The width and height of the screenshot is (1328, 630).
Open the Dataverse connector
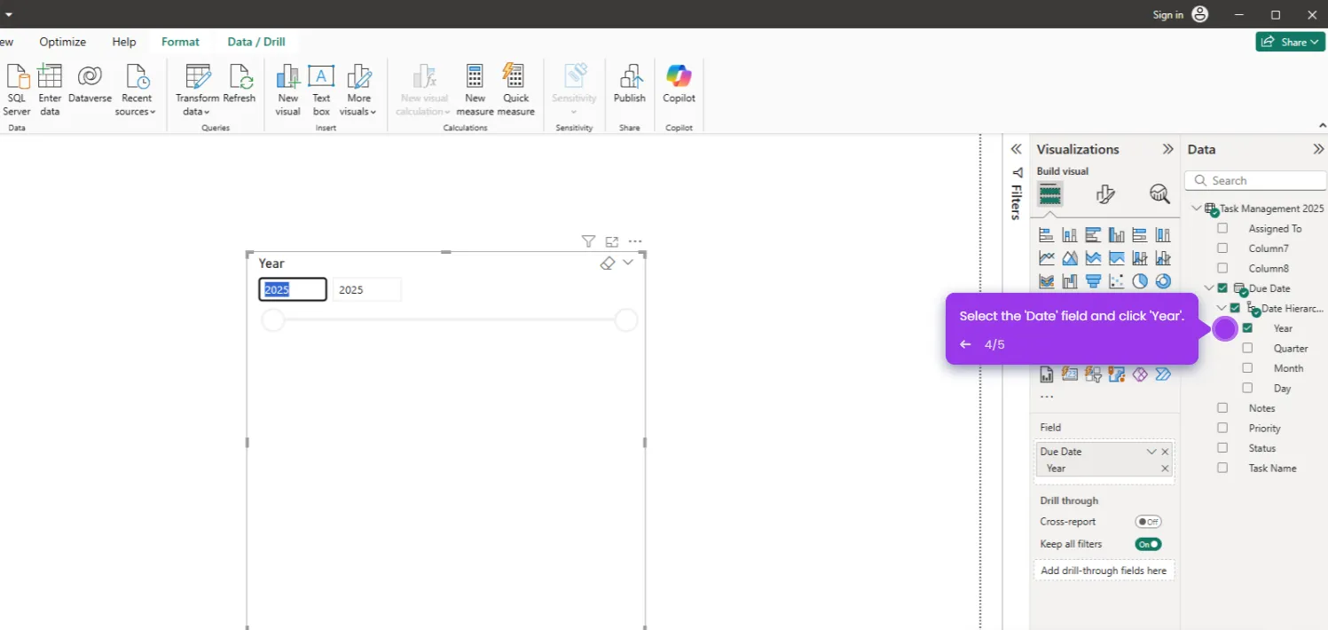90,85
